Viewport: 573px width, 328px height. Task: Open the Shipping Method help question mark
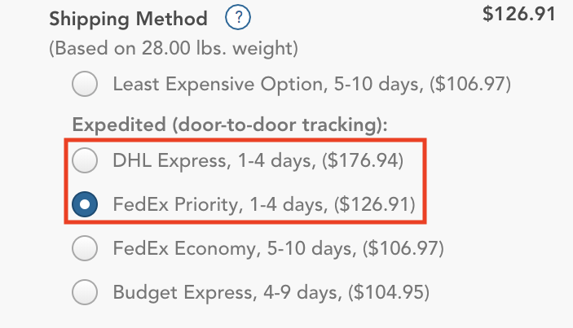pyautogui.click(x=238, y=17)
